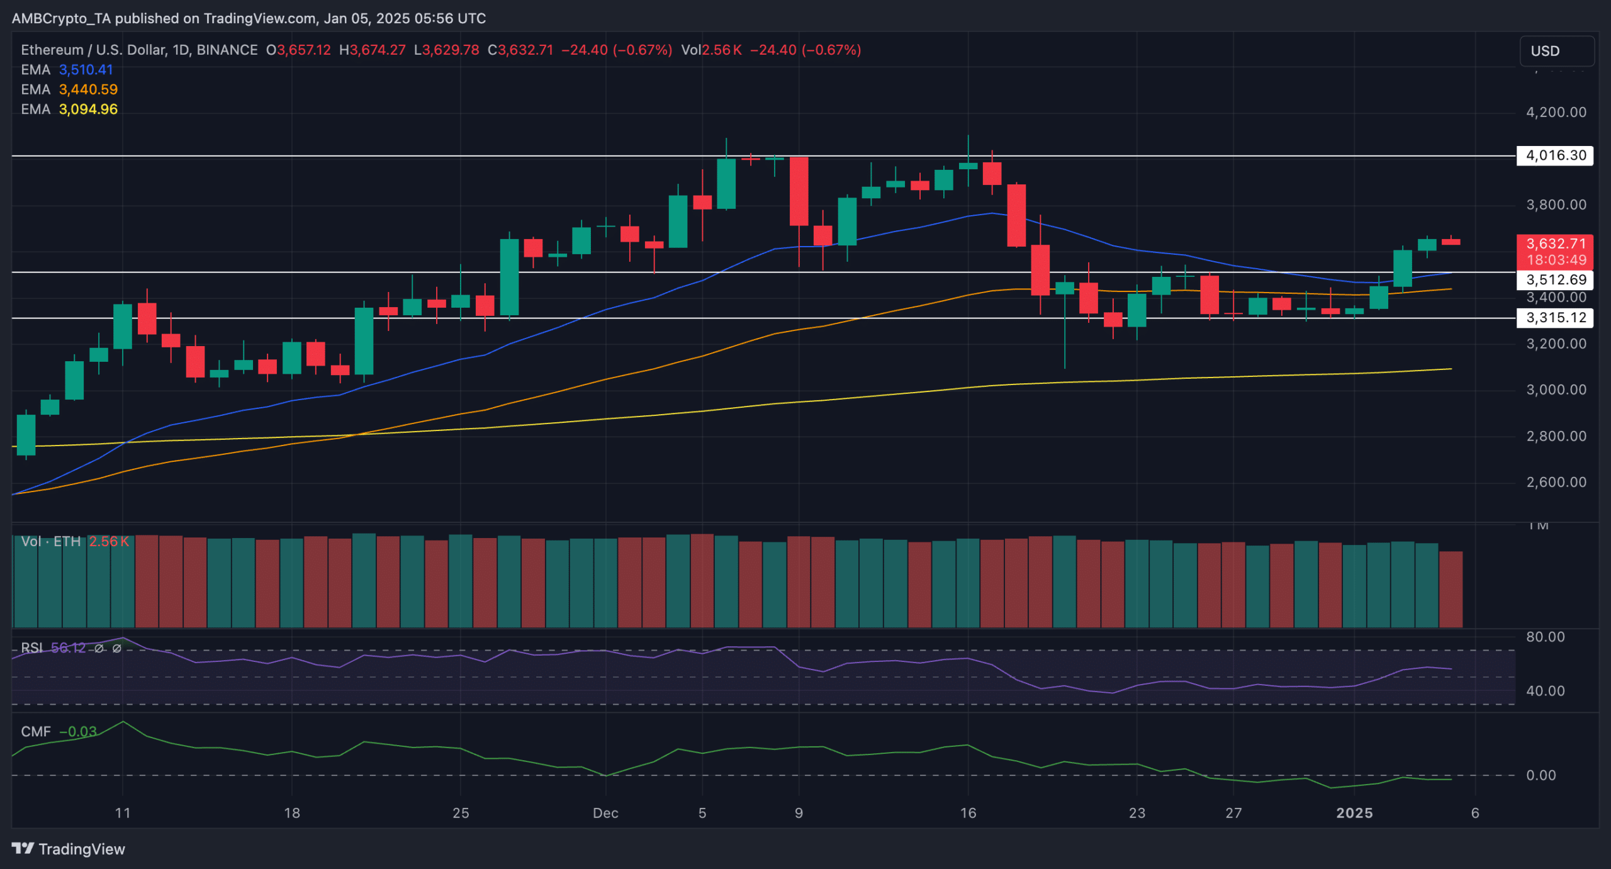Click the RSI 40.00 scale label
1611x869 pixels.
[1546, 691]
